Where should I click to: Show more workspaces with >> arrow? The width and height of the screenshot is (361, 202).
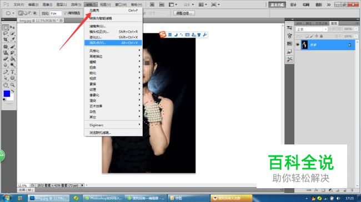(x=329, y=4)
